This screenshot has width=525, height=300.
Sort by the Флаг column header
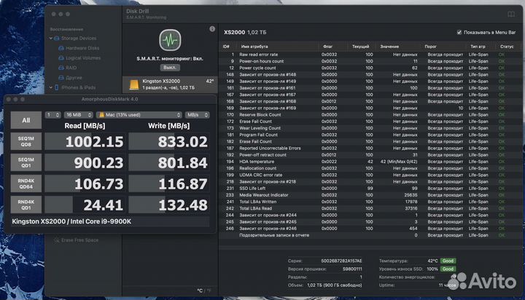(x=327, y=47)
